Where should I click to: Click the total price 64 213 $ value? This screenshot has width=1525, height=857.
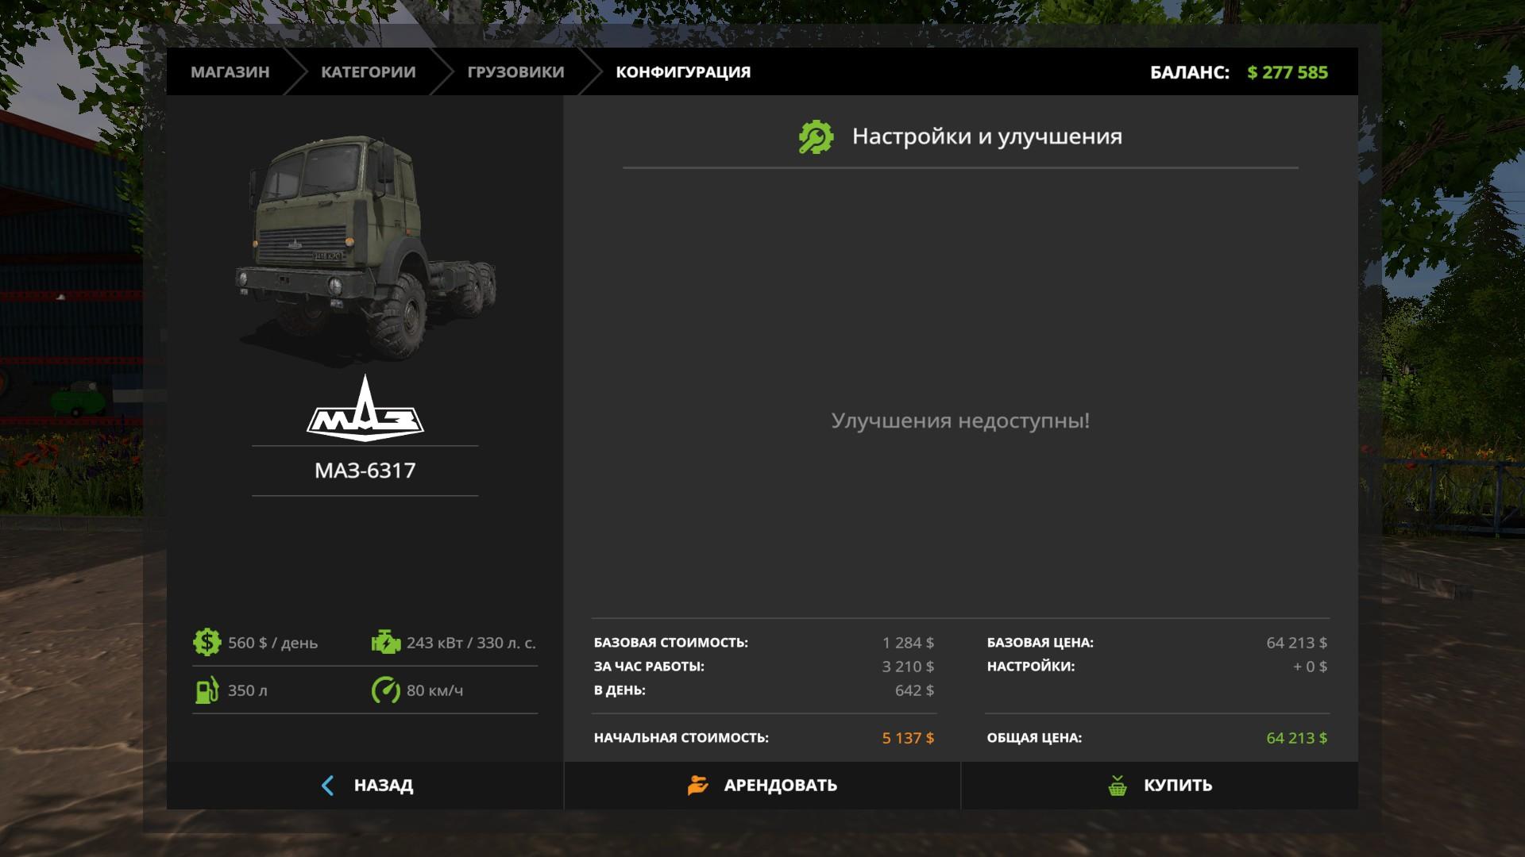click(1296, 738)
